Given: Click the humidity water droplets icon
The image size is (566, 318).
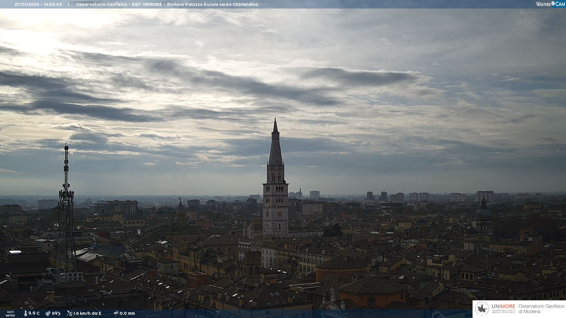Looking at the screenshot, I should (x=48, y=313).
